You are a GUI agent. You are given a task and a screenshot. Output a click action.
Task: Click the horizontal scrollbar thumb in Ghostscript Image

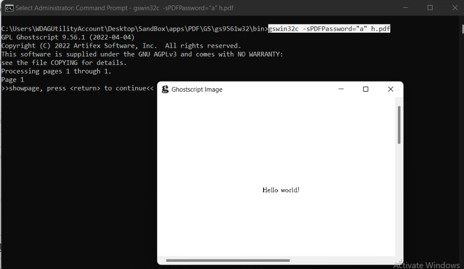click(228, 260)
